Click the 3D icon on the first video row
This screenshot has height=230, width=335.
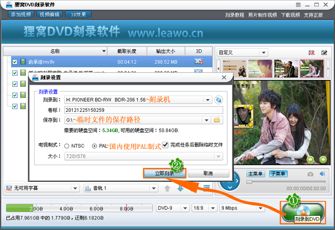click(x=198, y=62)
